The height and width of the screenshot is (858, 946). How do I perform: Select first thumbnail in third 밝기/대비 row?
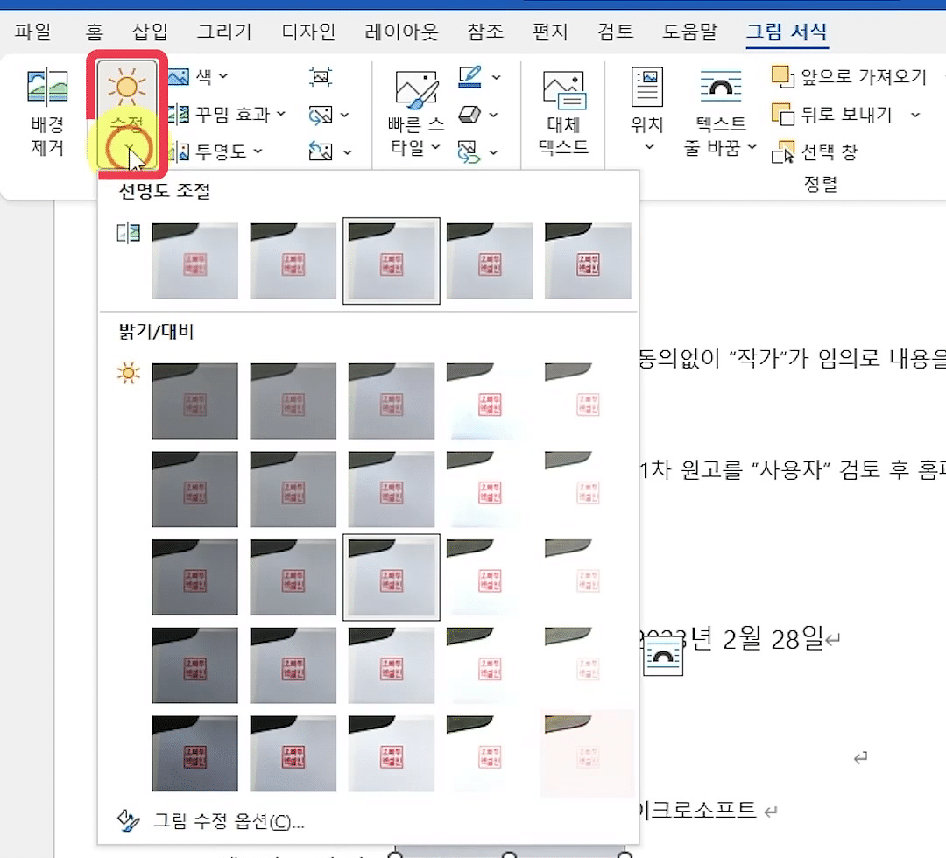pyautogui.click(x=194, y=577)
